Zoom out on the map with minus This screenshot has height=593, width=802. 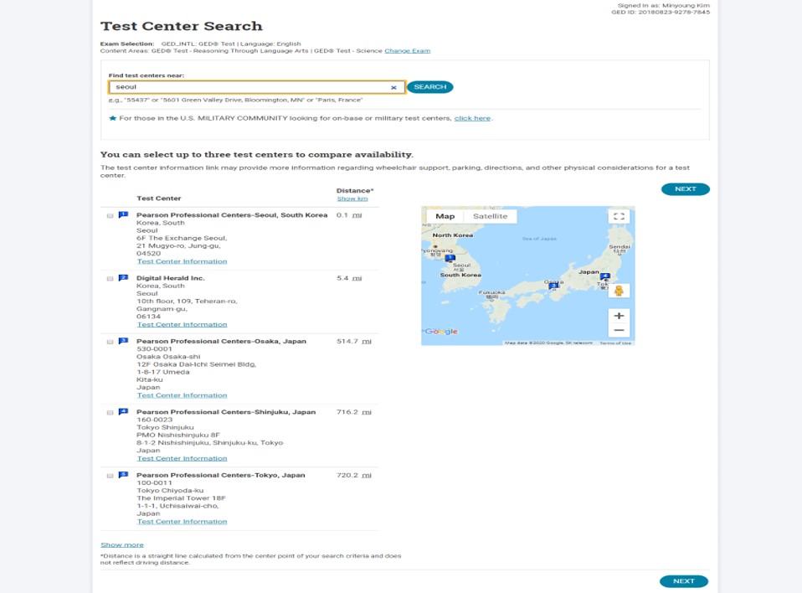(x=619, y=331)
